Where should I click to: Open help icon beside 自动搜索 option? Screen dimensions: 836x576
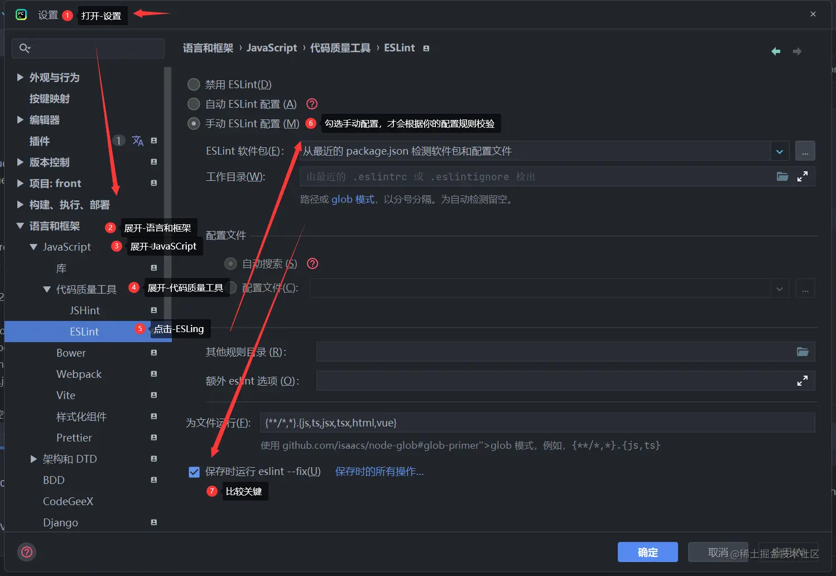(313, 263)
